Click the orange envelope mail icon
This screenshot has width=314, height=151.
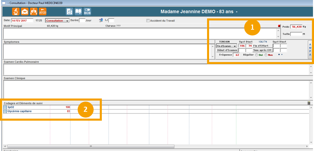pyautogui.click(x=25, y=12)
